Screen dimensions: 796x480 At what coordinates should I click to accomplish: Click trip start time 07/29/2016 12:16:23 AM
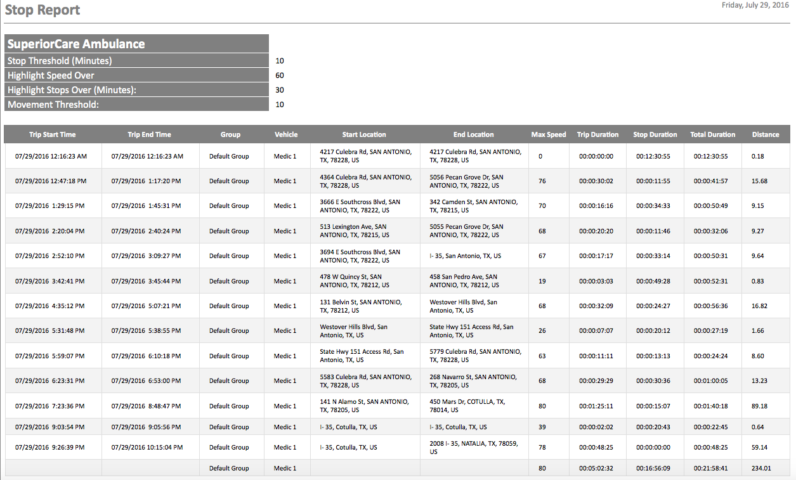point(51,156)
